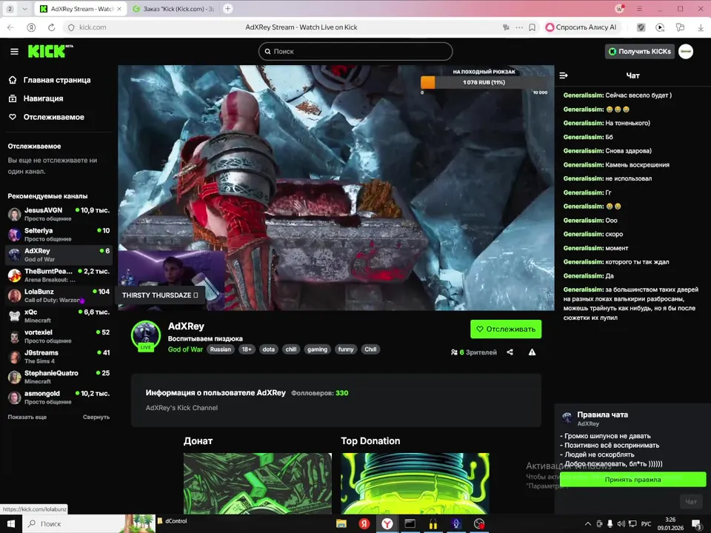The height and width of the screenshot is (533, 711).
Task: Open JesusAVGN recommended channel
Action: 59,214
